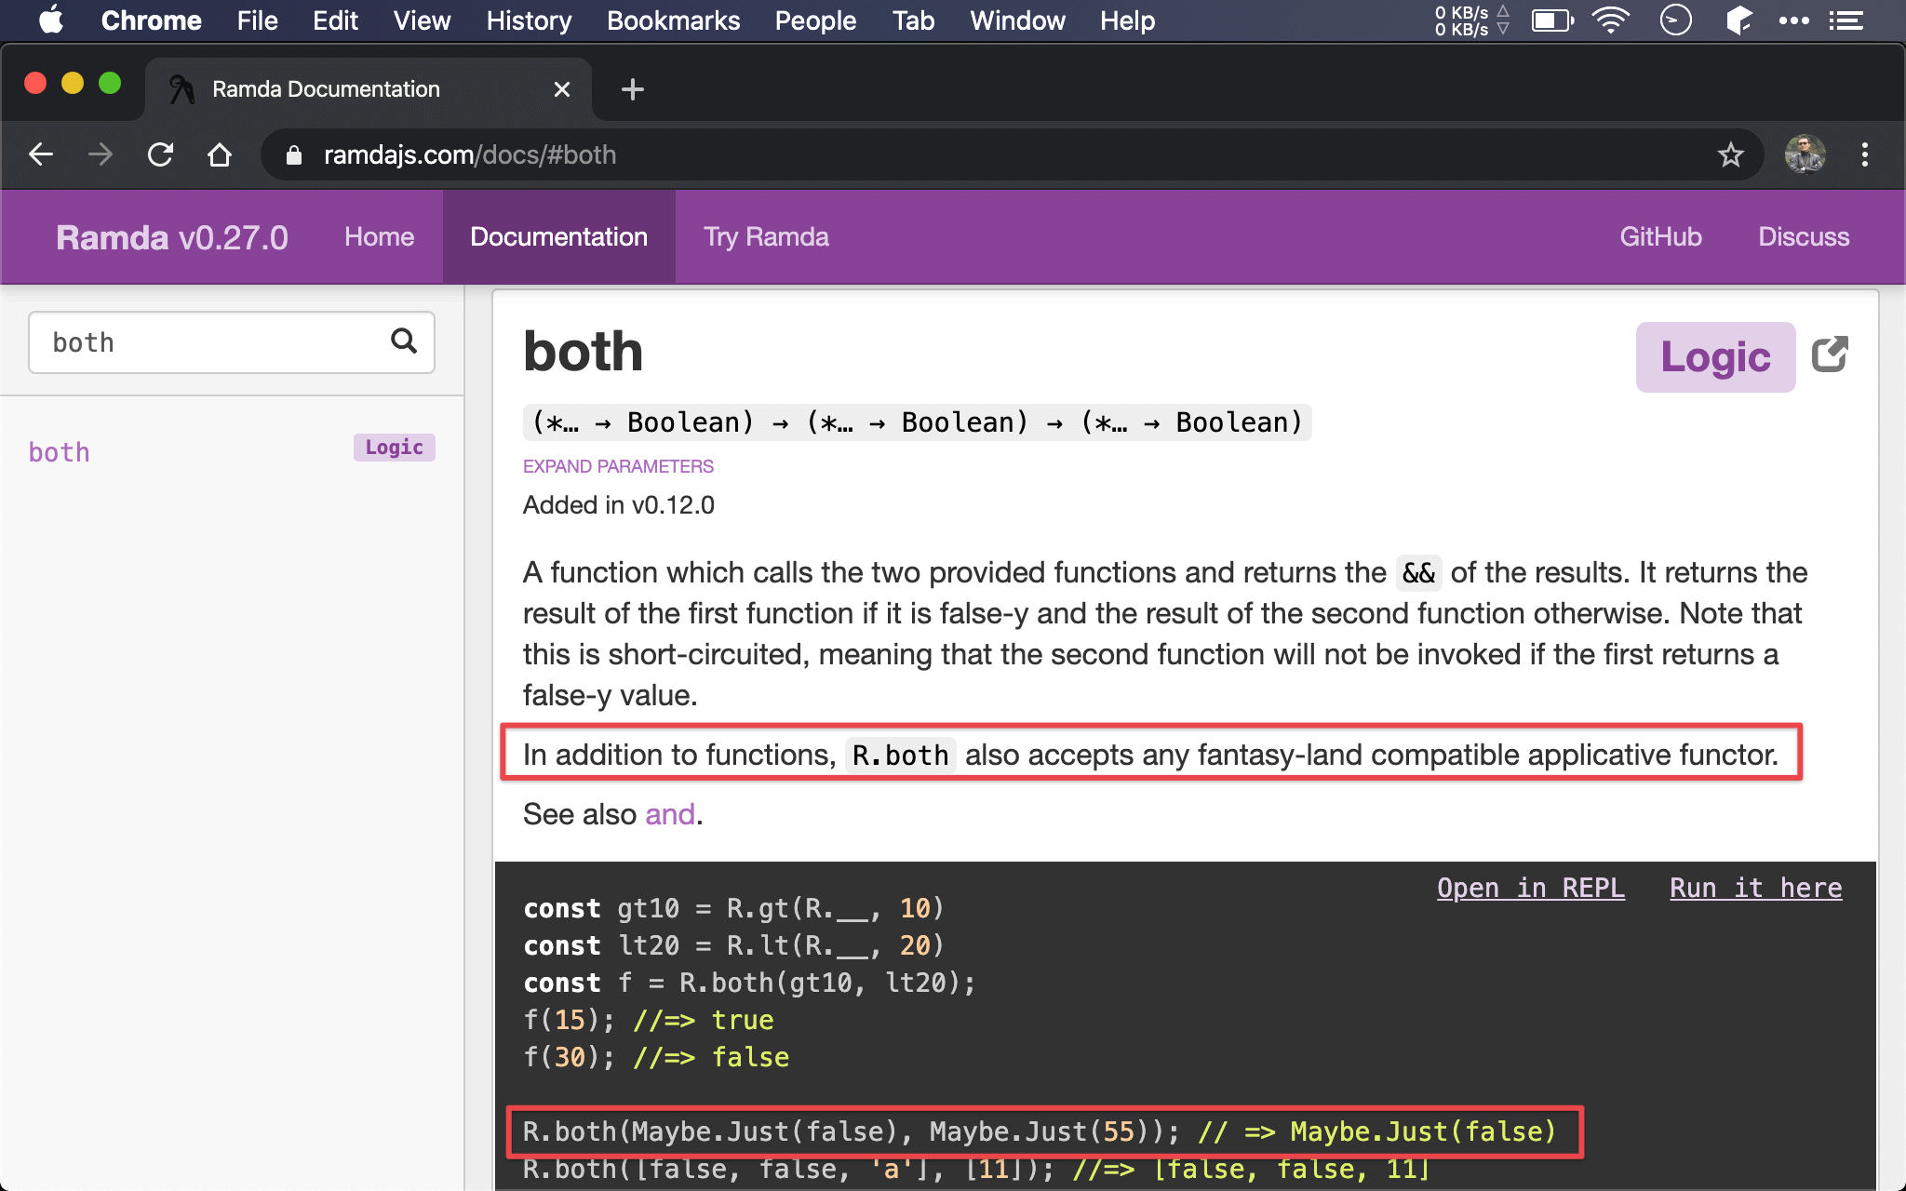The height and width of the screenshot is (1191, 1906).
Task: Close the Ramda Documentation tab
Action: [561, 89]
